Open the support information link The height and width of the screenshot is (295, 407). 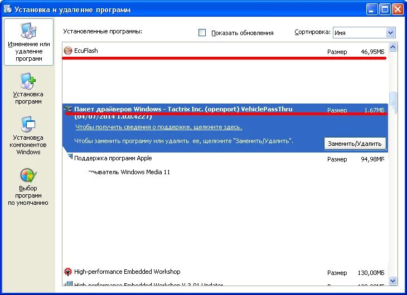pyautogui.click(x=158, y=127)
